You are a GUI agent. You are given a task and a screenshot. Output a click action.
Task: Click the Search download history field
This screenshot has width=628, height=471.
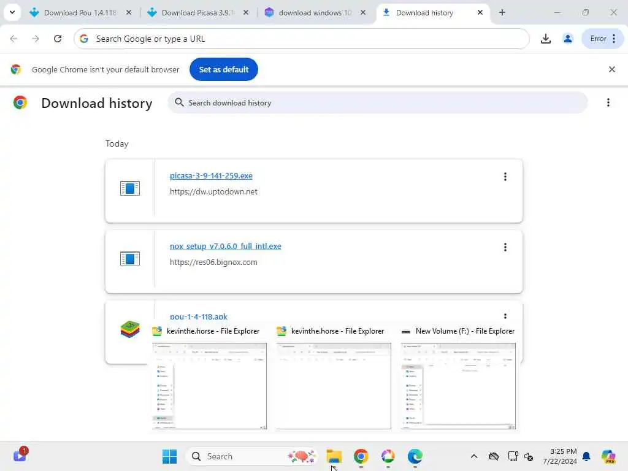click(378, 103)
